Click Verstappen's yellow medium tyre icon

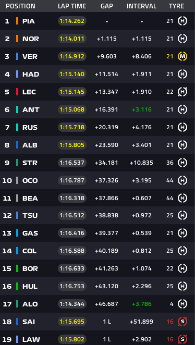point(182,57)
